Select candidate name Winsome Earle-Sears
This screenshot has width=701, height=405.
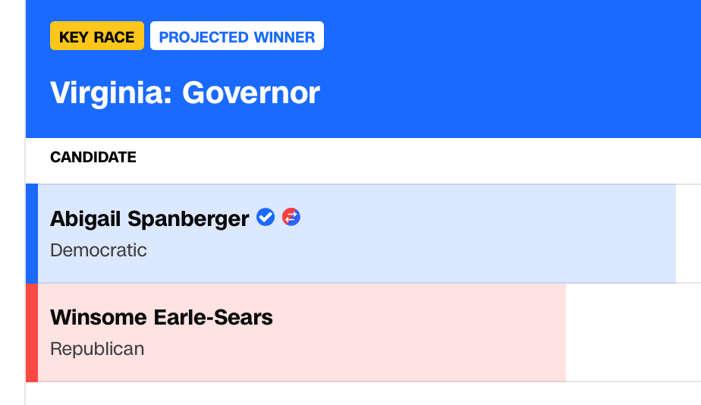[162, 317]
